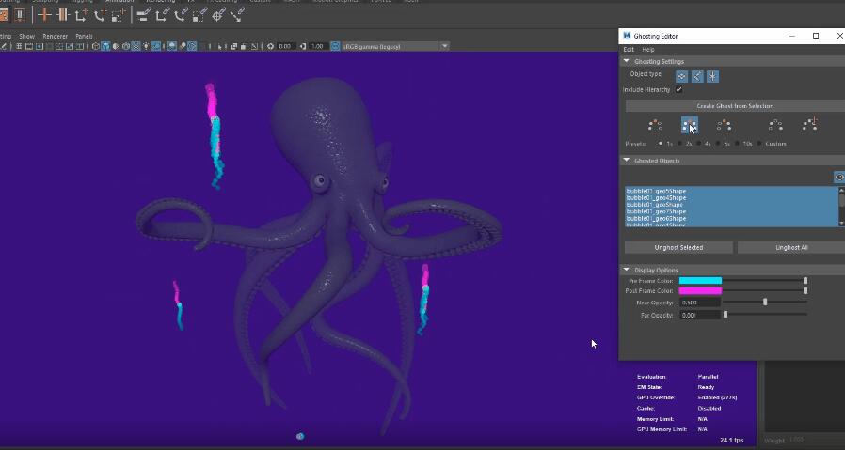Click the Ghosted Objects list scroll-down arrow
The height and width of the screenshot is (450, 845).
coord(842,223)
